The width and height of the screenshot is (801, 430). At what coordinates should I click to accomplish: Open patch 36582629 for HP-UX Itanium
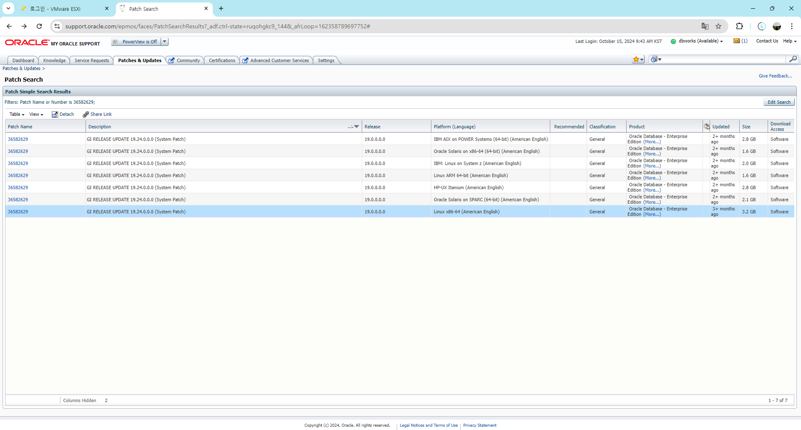tap(18, 187)
